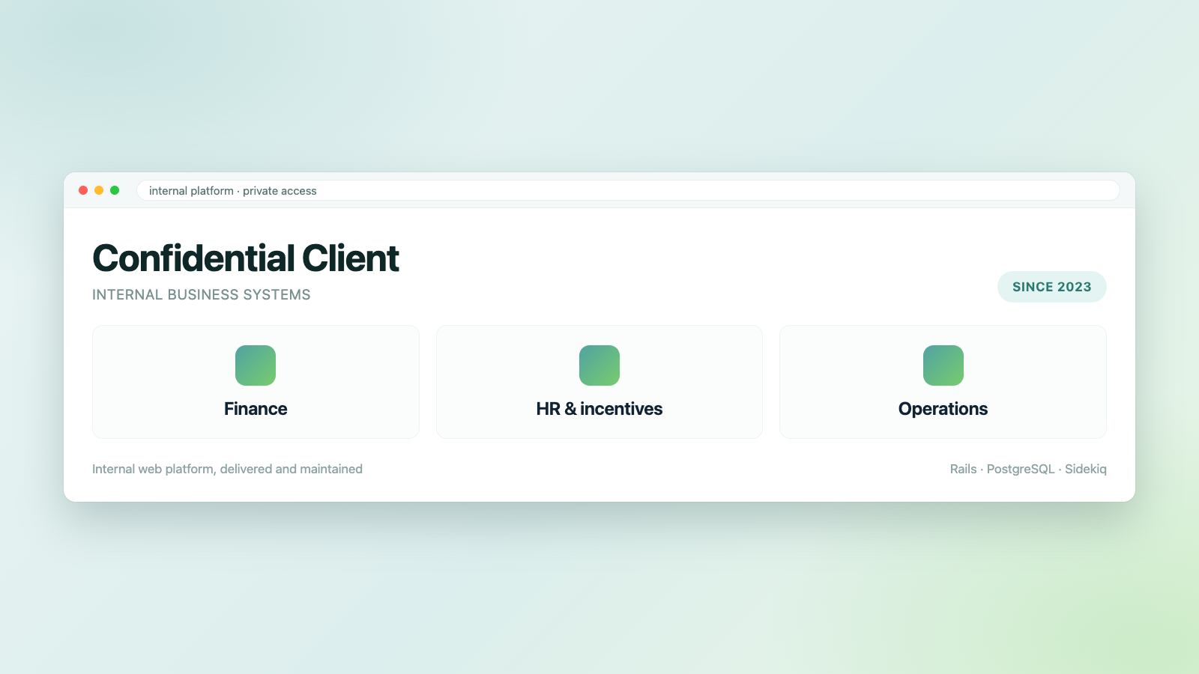Click the Confidential Client heading
The image size is (1199, 674).
[x=246, y=258]
